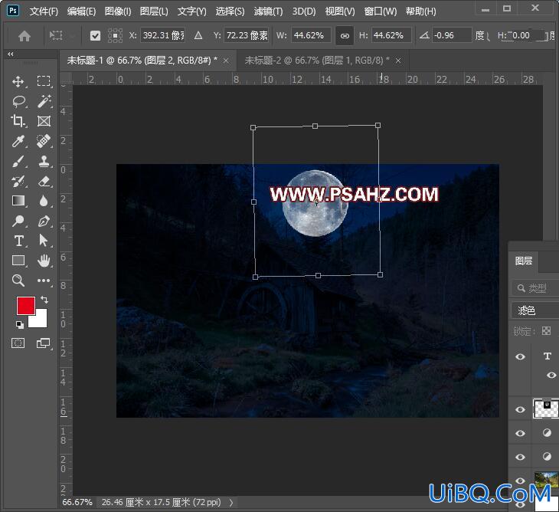Toggle the text layer effects visibility eye
Image resolution: width=559 pixels, height=512 pixels.
(x=551, y=375)
